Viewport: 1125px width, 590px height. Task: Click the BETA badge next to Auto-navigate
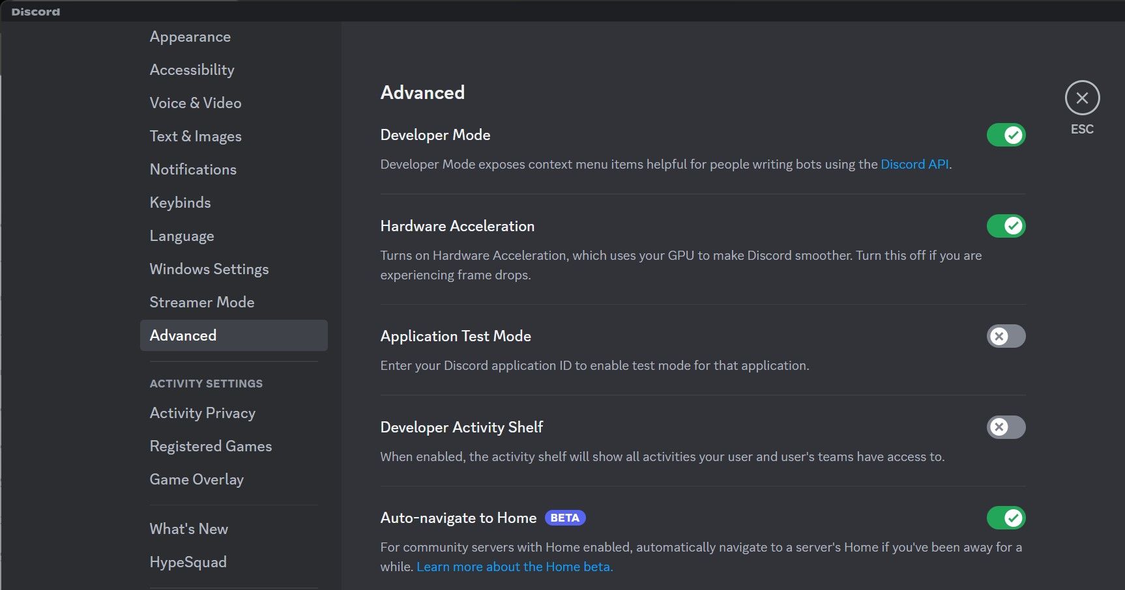coord(564,518)
